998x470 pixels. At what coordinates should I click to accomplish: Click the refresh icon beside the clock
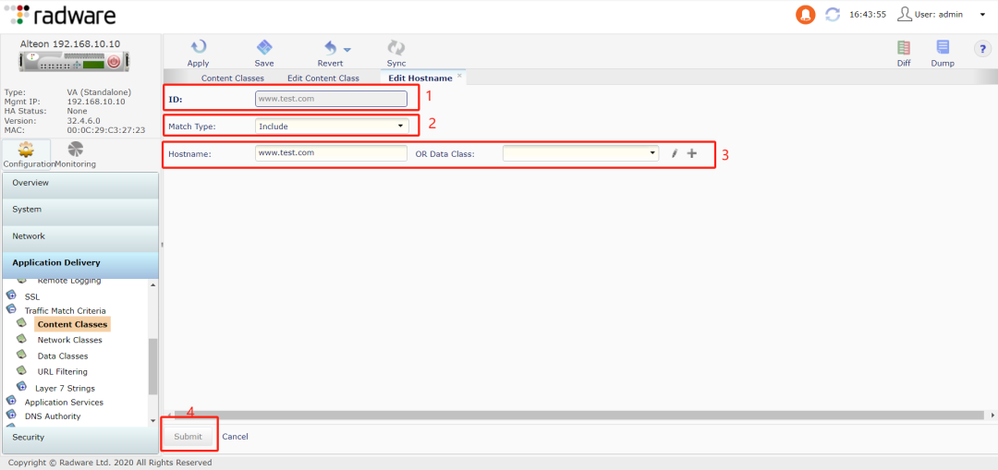click(x=833, y=15)
